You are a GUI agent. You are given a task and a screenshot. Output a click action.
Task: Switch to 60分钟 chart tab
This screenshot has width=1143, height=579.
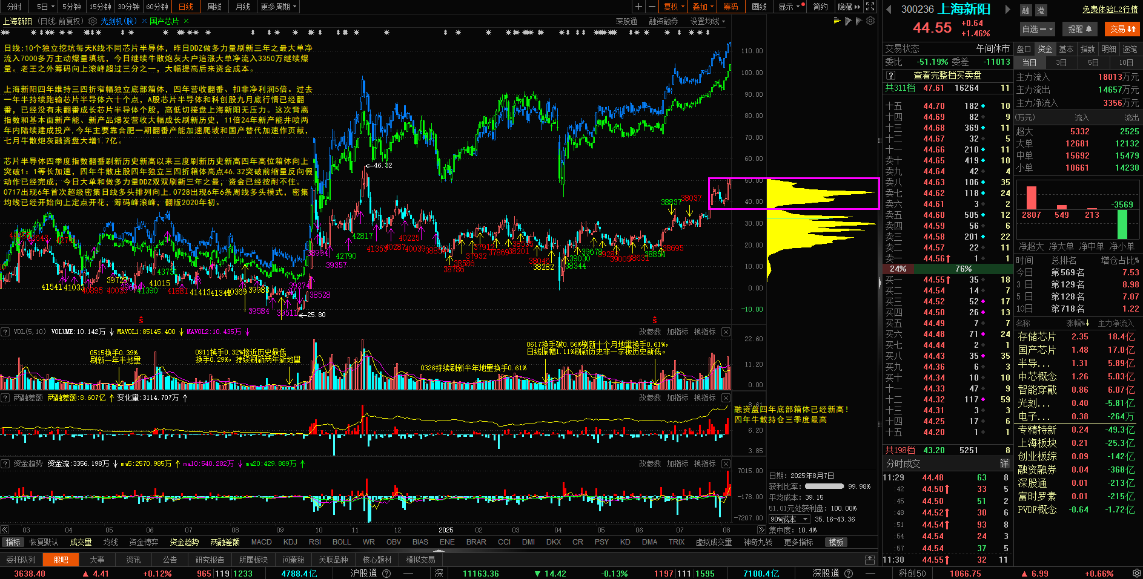[x=157, y=7]
